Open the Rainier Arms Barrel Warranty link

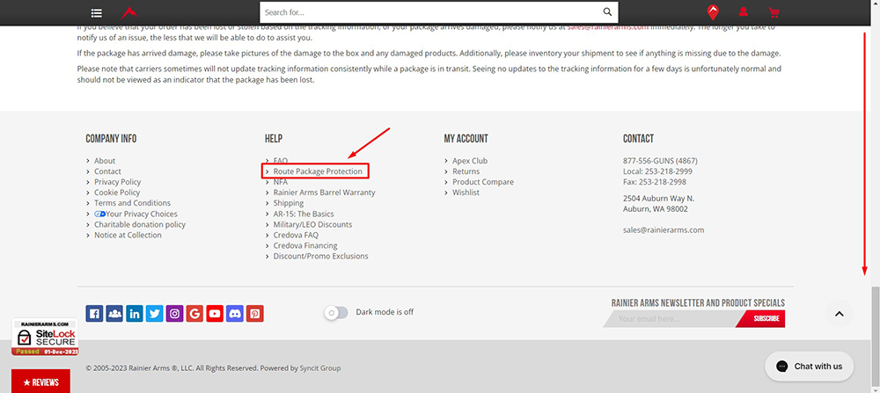click(x=324, y=193)
